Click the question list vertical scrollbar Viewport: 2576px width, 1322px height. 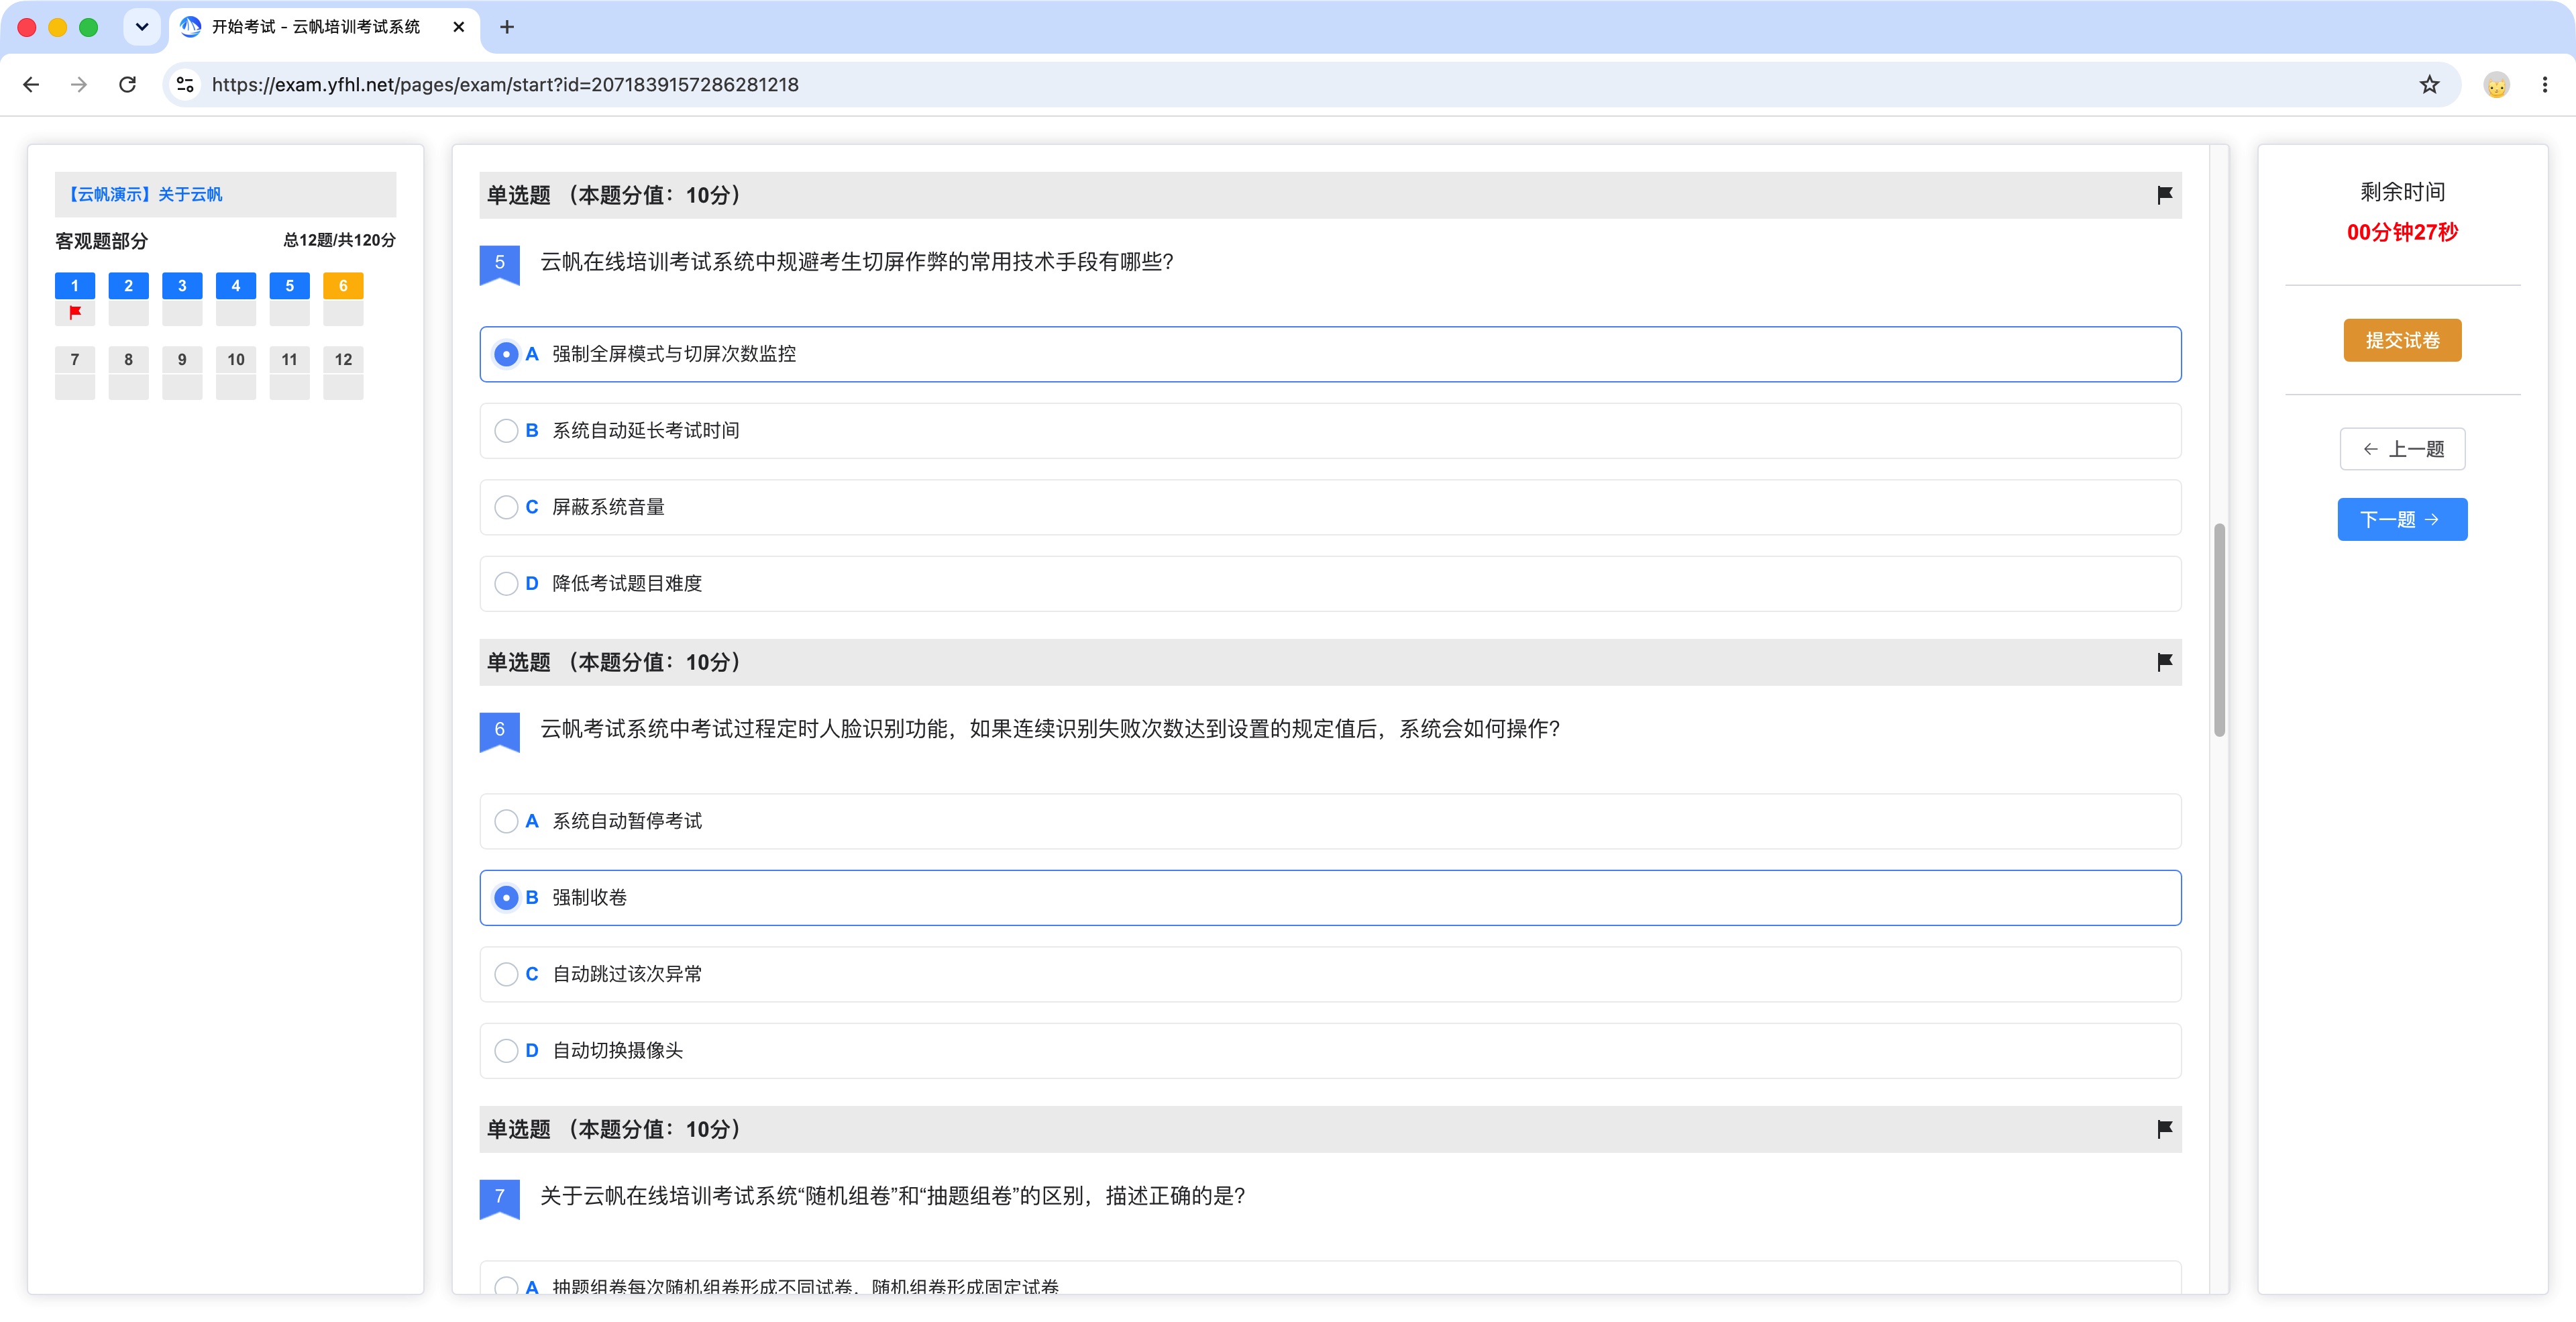[x=2219, y=630]
